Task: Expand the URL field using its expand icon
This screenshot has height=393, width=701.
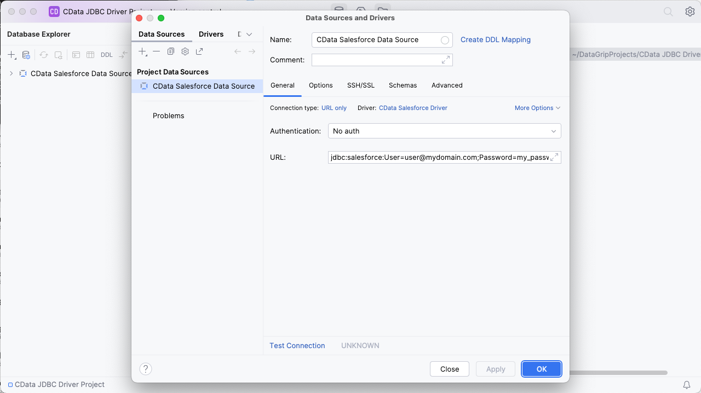Action: 554,158
